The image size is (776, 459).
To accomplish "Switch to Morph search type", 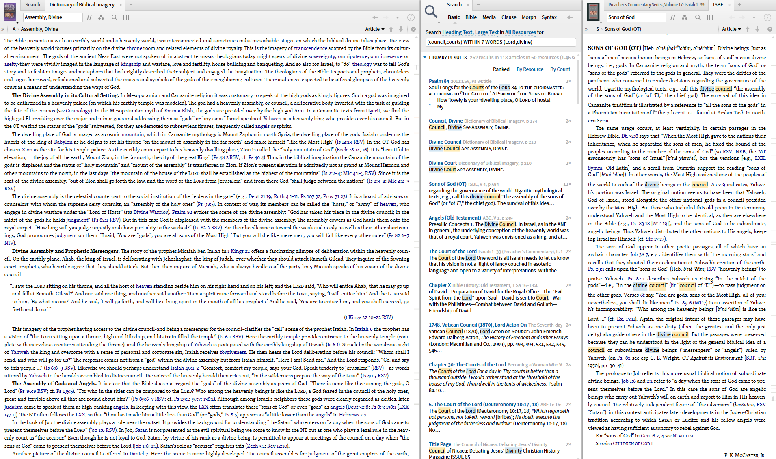I will pos(529,17).
